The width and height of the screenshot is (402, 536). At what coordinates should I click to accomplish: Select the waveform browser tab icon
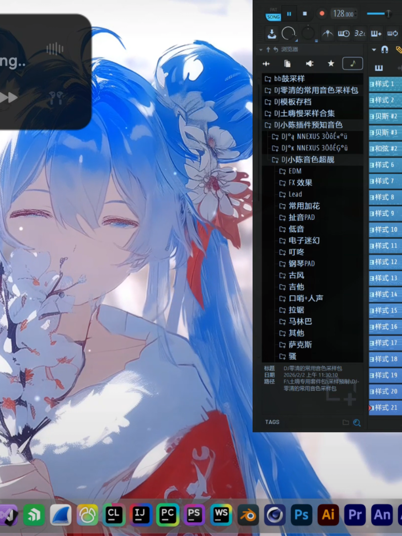266,64
